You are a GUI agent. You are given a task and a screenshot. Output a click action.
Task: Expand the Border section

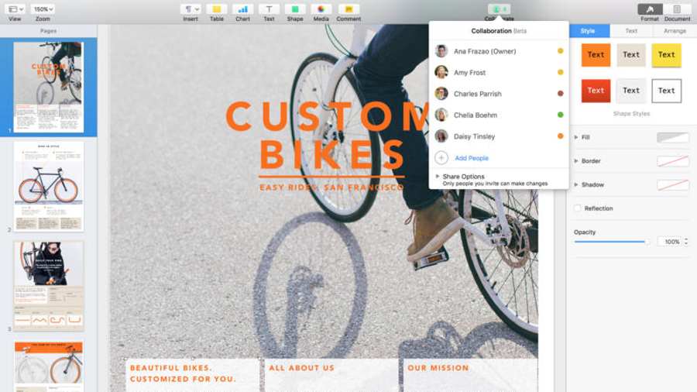tap(576, 161)
